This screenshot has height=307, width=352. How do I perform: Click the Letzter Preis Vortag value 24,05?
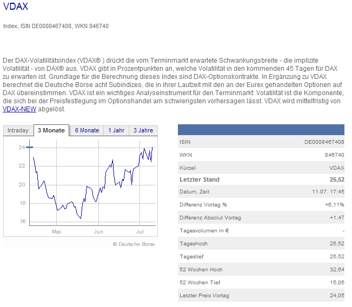tap(337, 296)
